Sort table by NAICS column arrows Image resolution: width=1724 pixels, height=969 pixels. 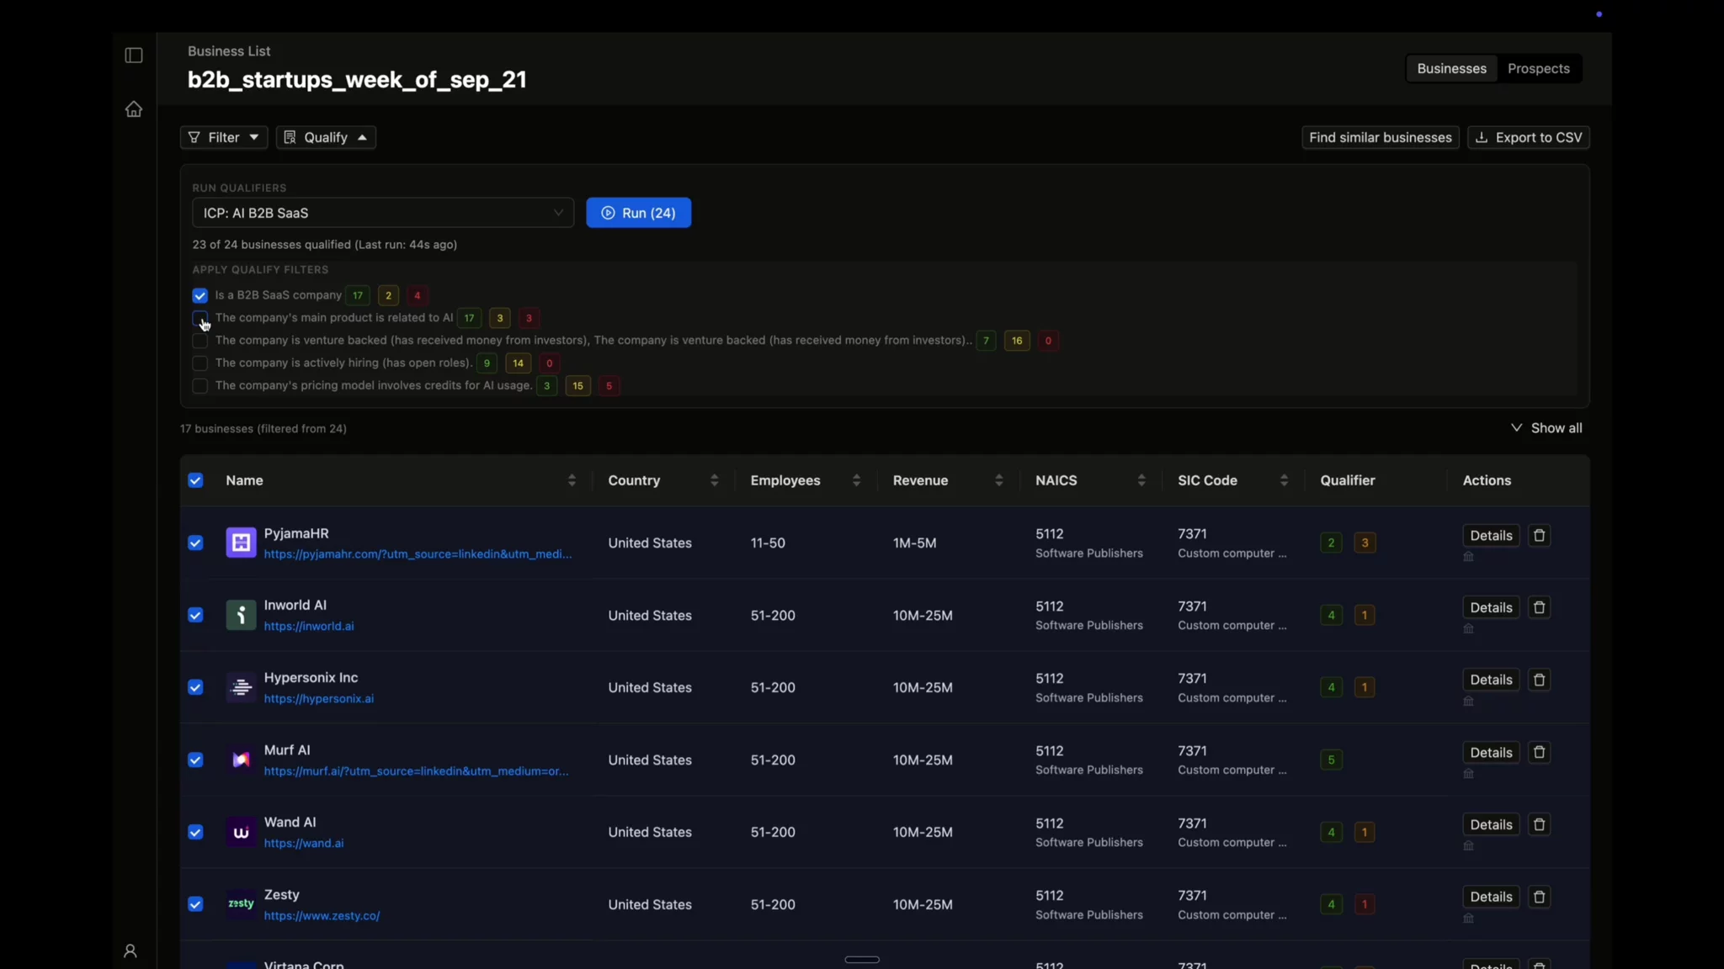1141,480
